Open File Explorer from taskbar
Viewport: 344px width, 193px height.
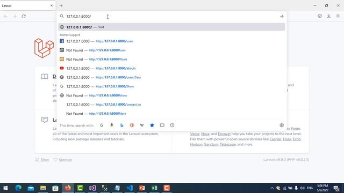[x=43, y=188]
